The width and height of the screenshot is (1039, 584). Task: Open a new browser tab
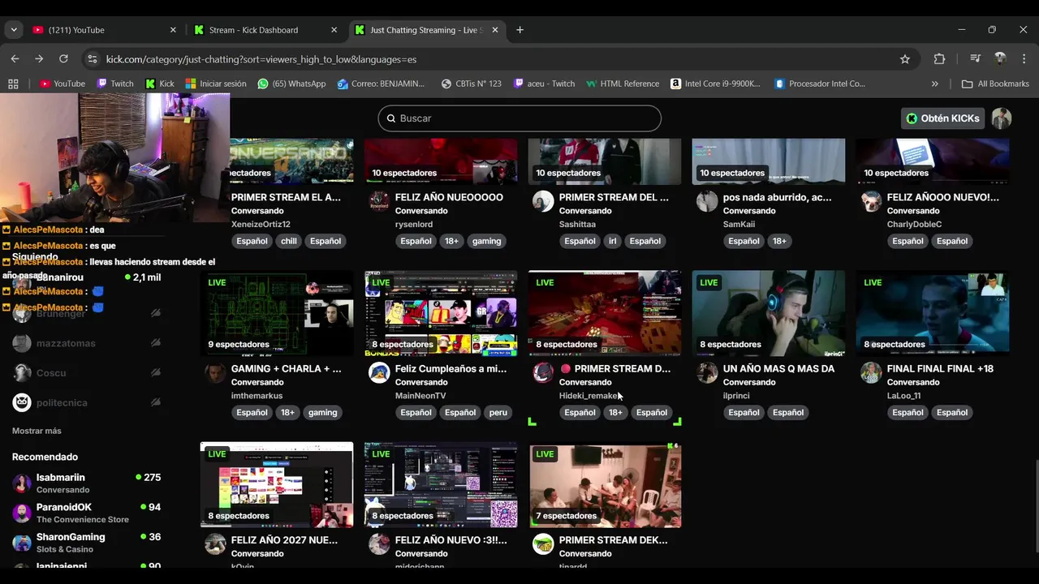tap(519, 30)
